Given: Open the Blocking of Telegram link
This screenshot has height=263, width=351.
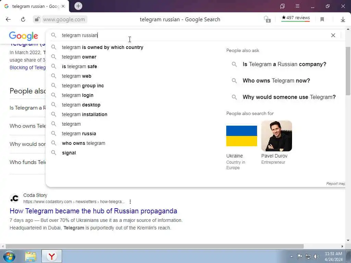Looking at the screenshot, I should (x=27, y=67).
